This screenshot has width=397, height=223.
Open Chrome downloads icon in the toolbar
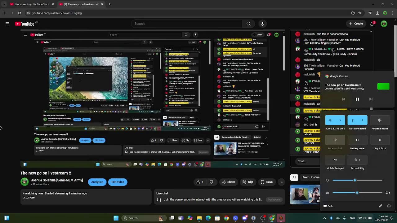(x=377, y=13)
